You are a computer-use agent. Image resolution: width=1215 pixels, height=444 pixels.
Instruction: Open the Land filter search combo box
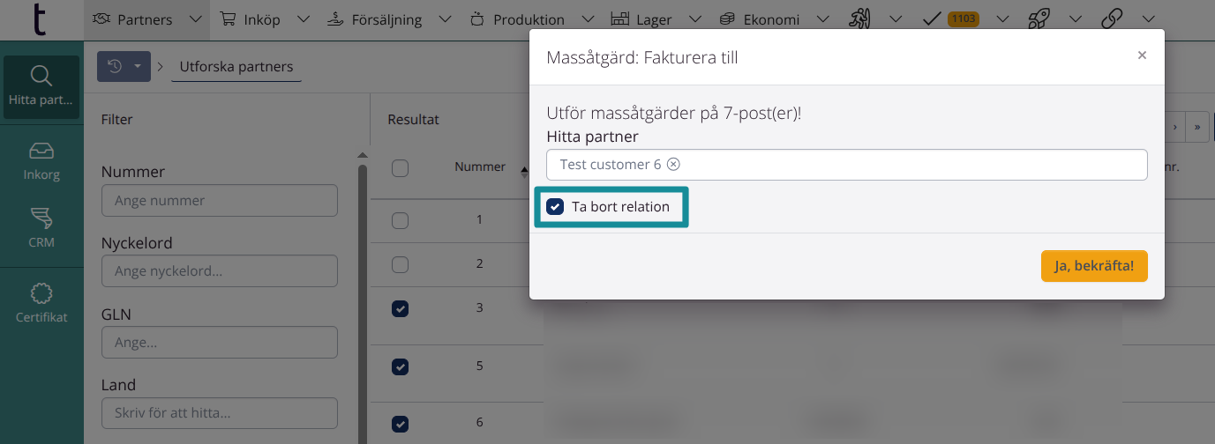click(x=220, y=413)
